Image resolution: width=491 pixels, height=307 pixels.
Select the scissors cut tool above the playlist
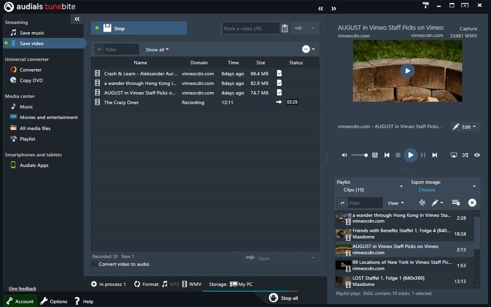coord(422,202)
